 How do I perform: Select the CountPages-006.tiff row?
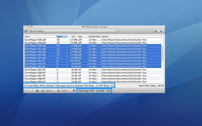[x=93, y=73]
